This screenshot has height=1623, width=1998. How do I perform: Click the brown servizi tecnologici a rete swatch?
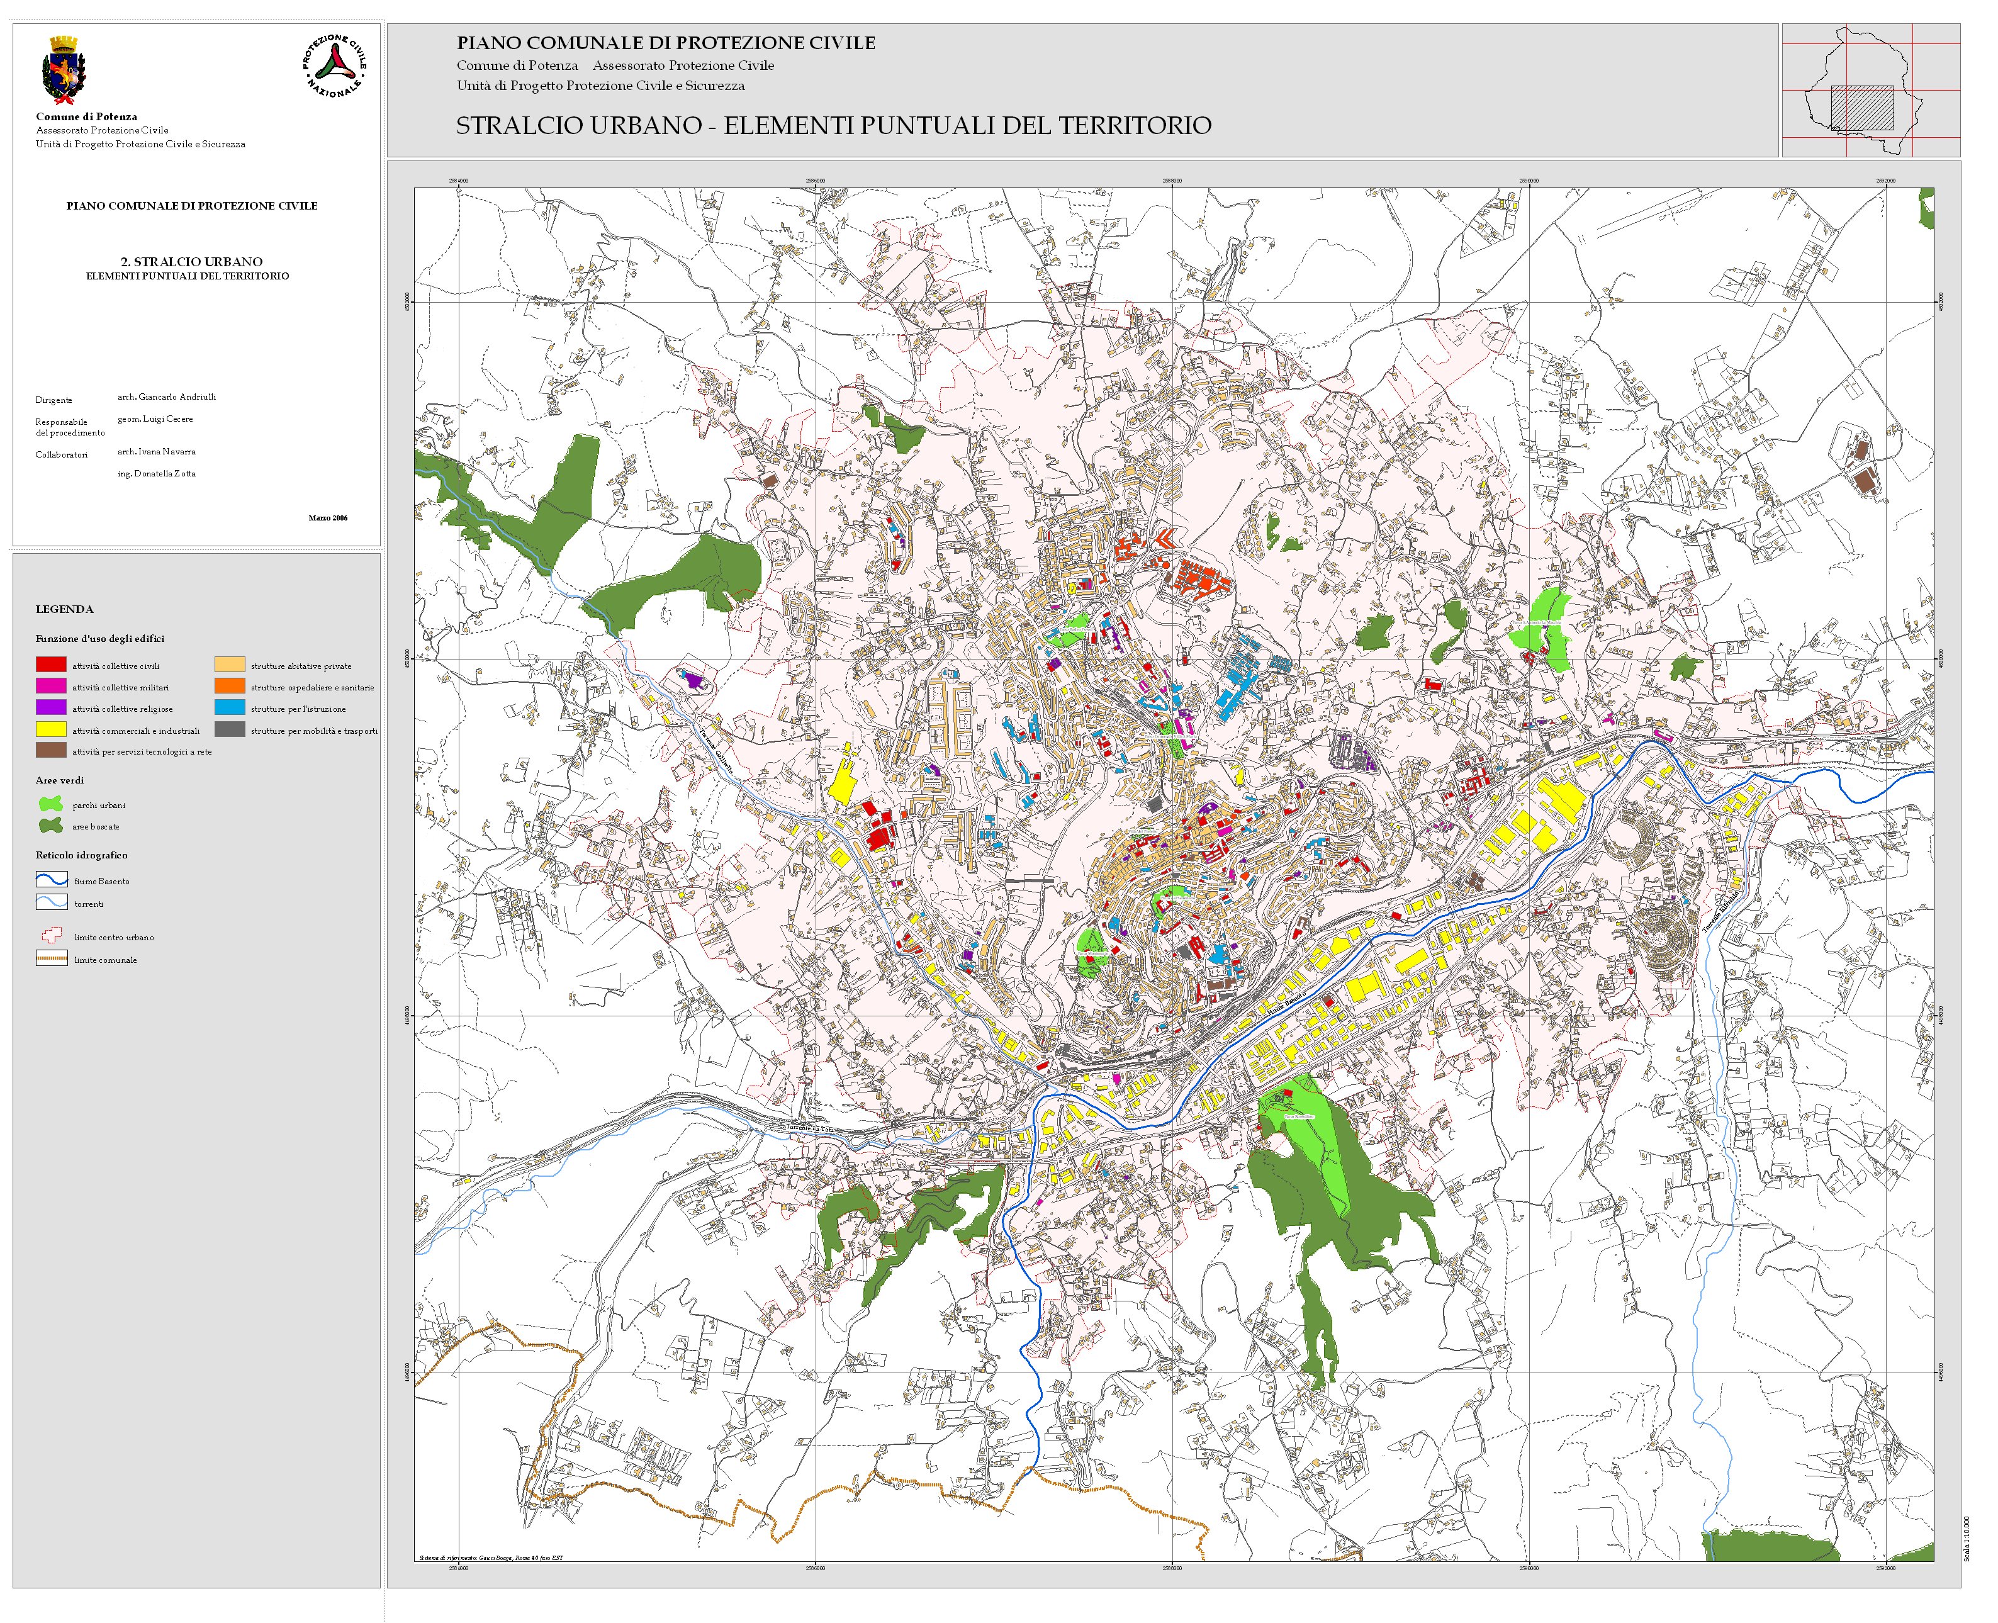tap(50, 751)
